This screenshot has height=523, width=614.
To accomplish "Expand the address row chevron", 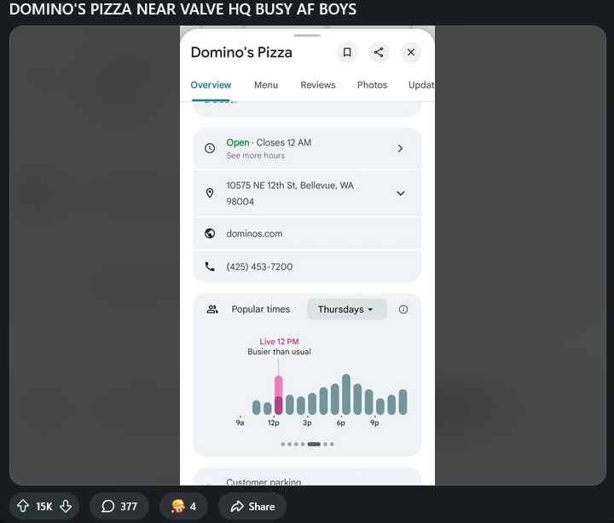I will point(400,193).
